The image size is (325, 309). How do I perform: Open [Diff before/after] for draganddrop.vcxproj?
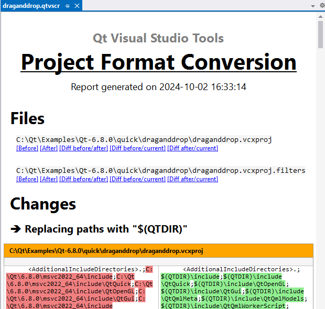tap(83, 148)
